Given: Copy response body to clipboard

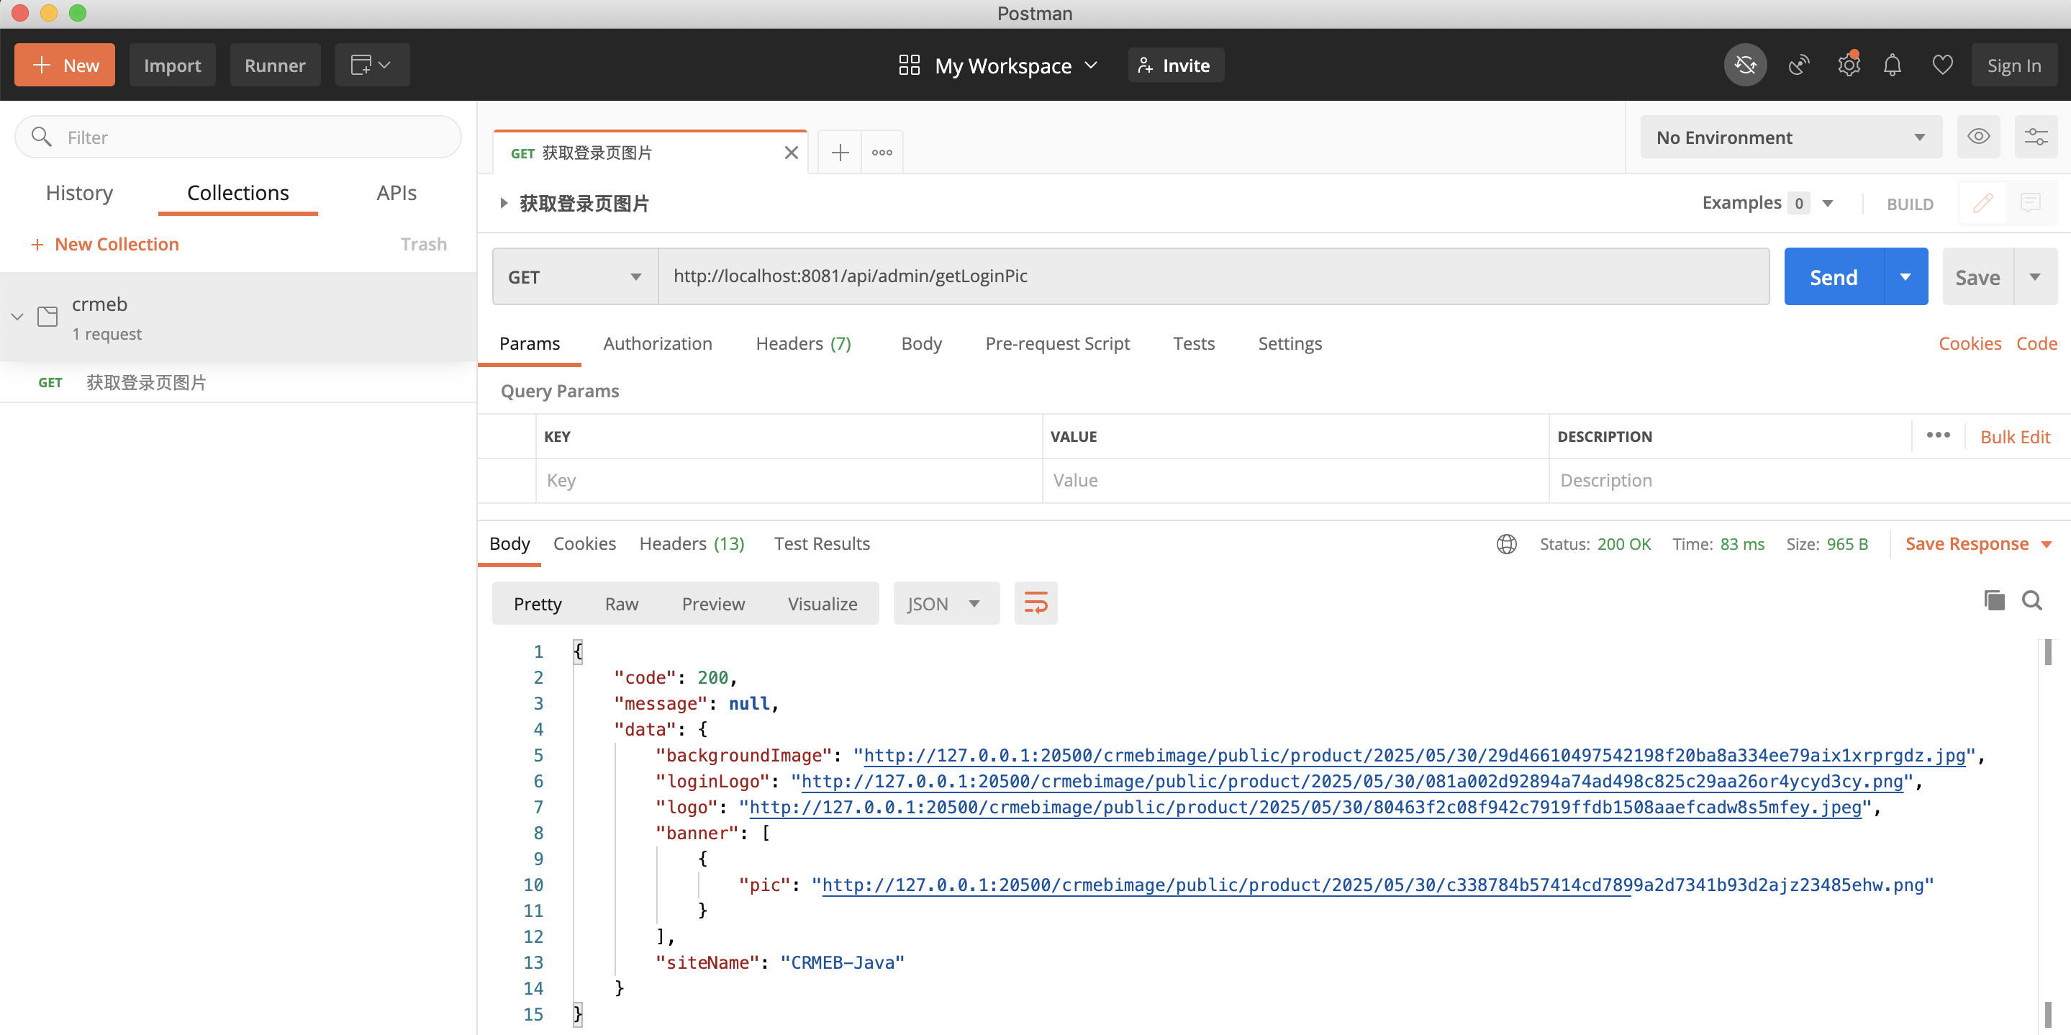Looking at the screenshot, I should click(x=1994, y=601).
